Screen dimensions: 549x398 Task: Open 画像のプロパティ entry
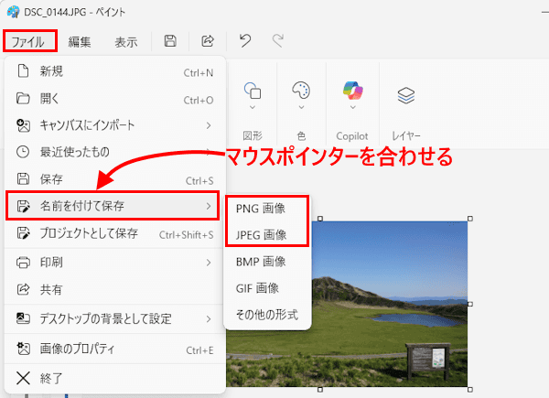click(x=115, y=349)
